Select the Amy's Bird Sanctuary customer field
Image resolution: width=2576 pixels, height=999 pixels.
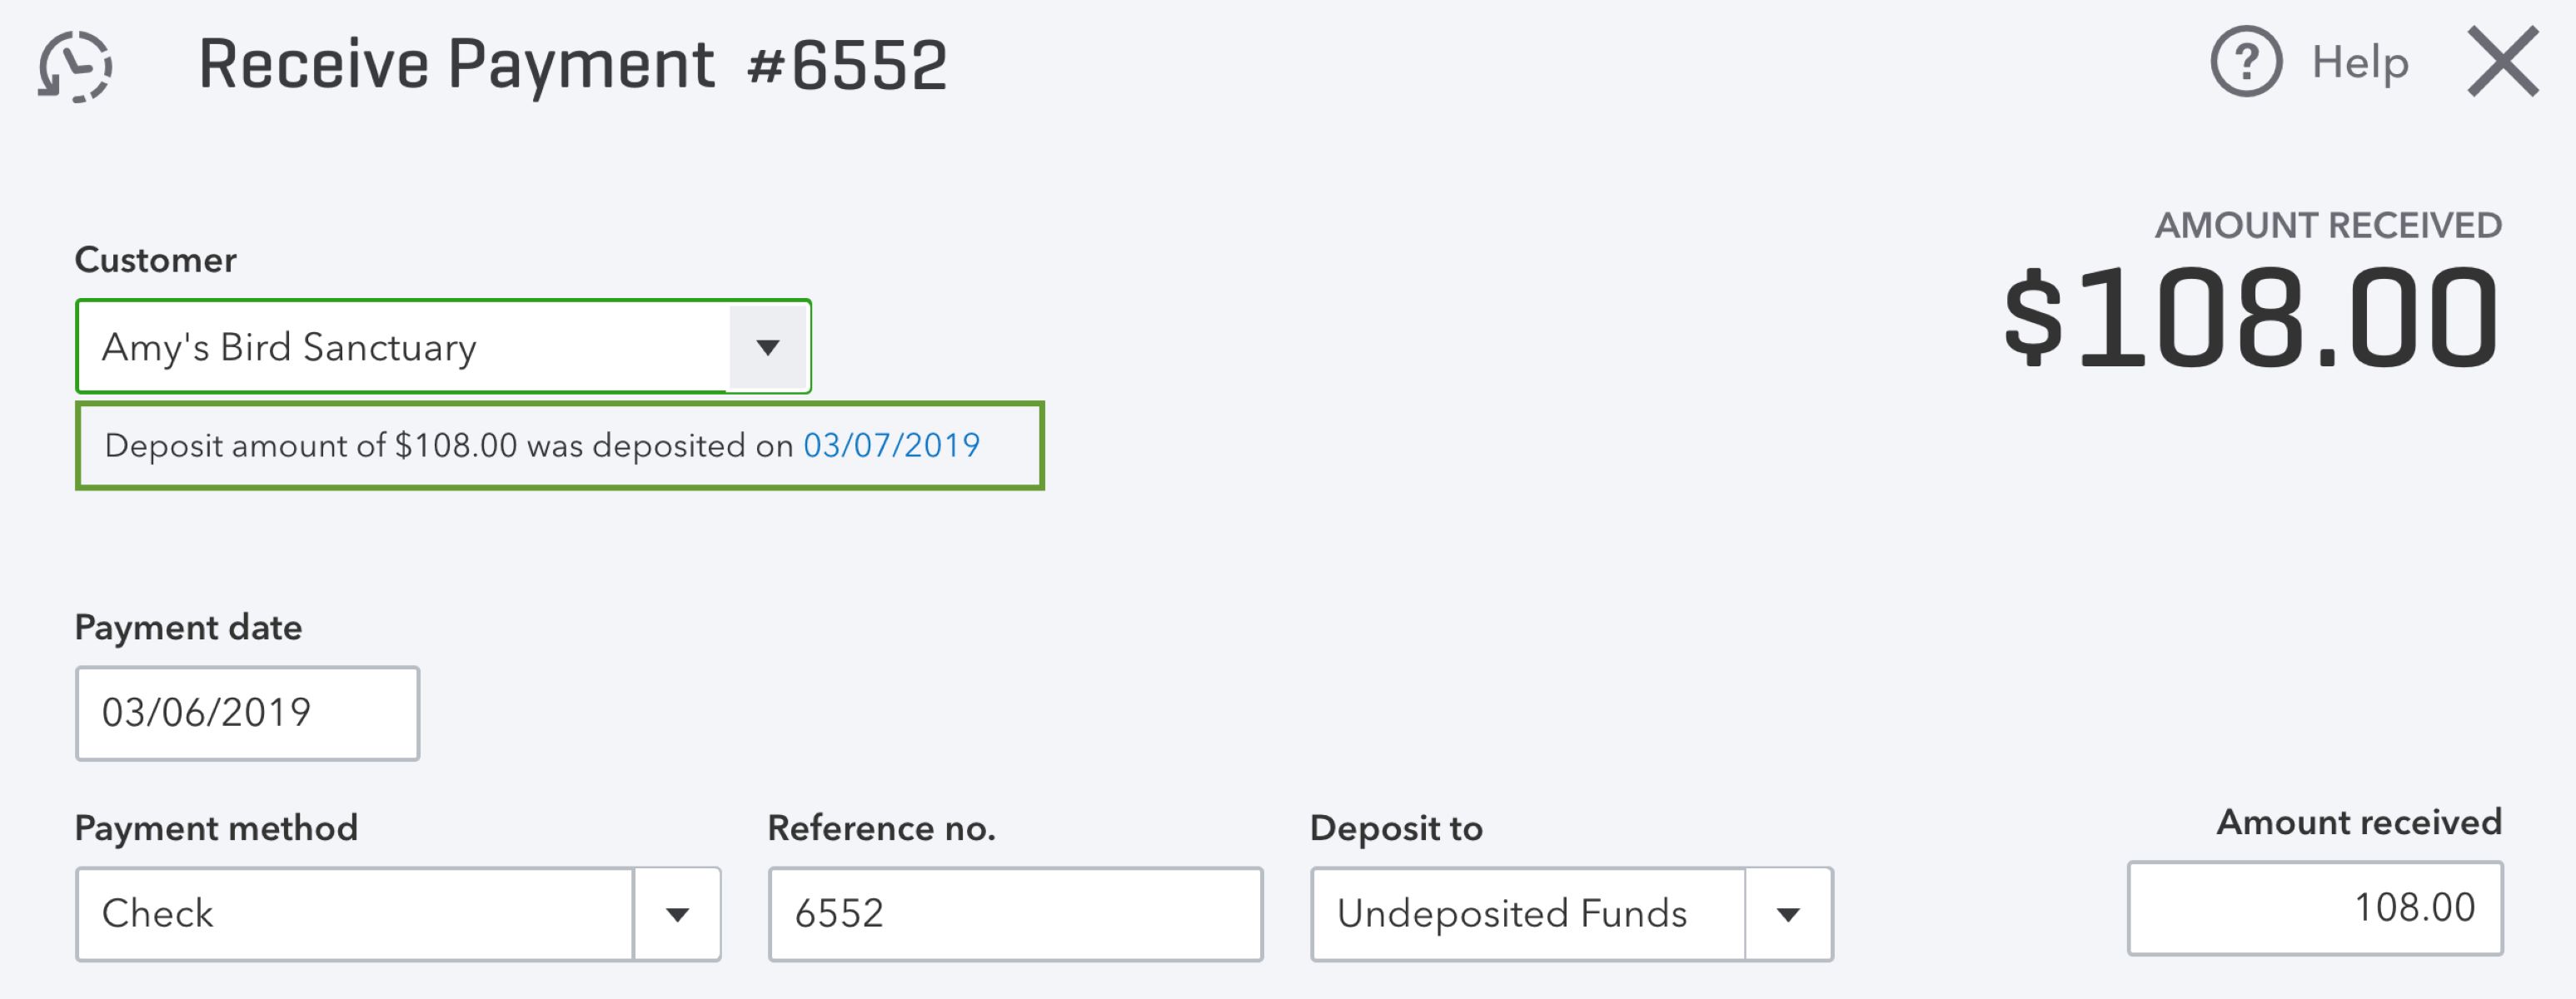click(x=400, y=347)
